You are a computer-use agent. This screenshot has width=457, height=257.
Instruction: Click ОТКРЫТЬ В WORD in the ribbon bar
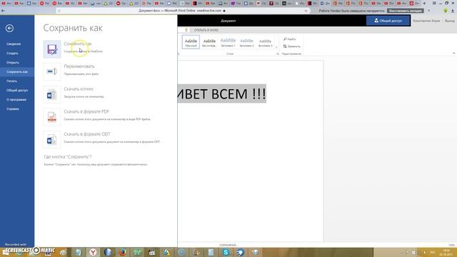pyautogui.click(x=206, y=30)
